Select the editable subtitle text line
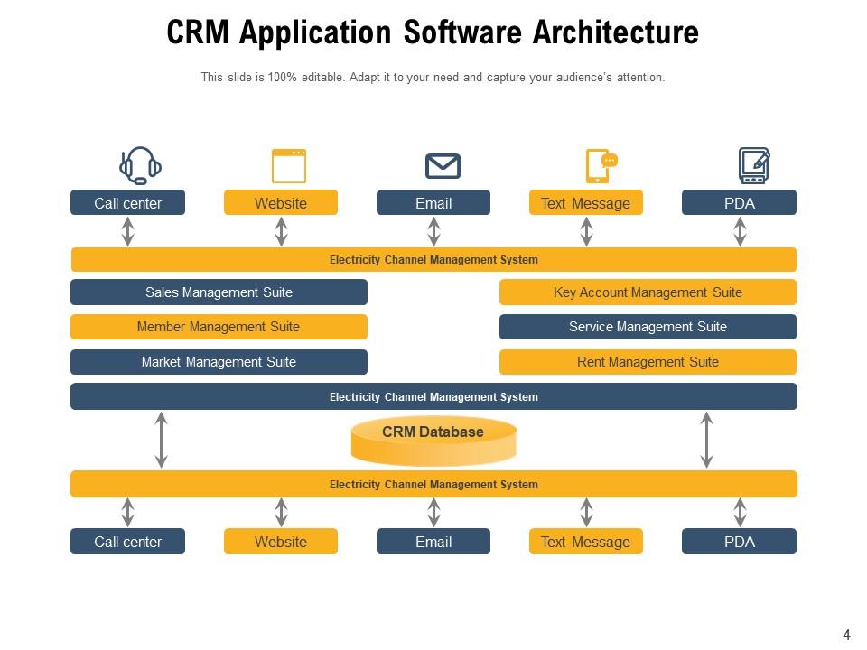 coord(433,78)
